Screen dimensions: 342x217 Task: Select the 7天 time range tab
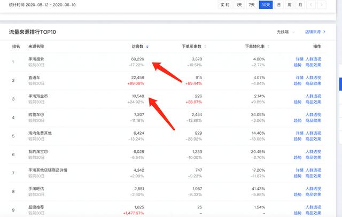[252, 5]
